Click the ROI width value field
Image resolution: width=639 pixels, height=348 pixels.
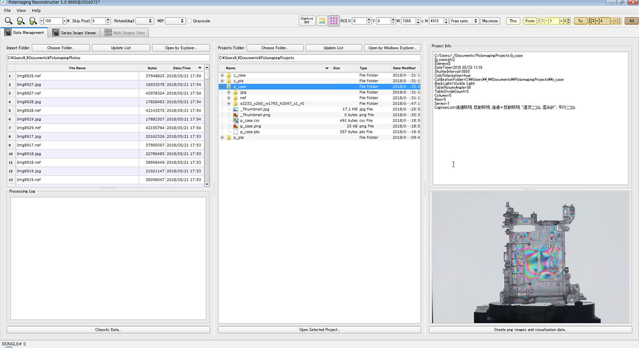click(x=408, y=21)
